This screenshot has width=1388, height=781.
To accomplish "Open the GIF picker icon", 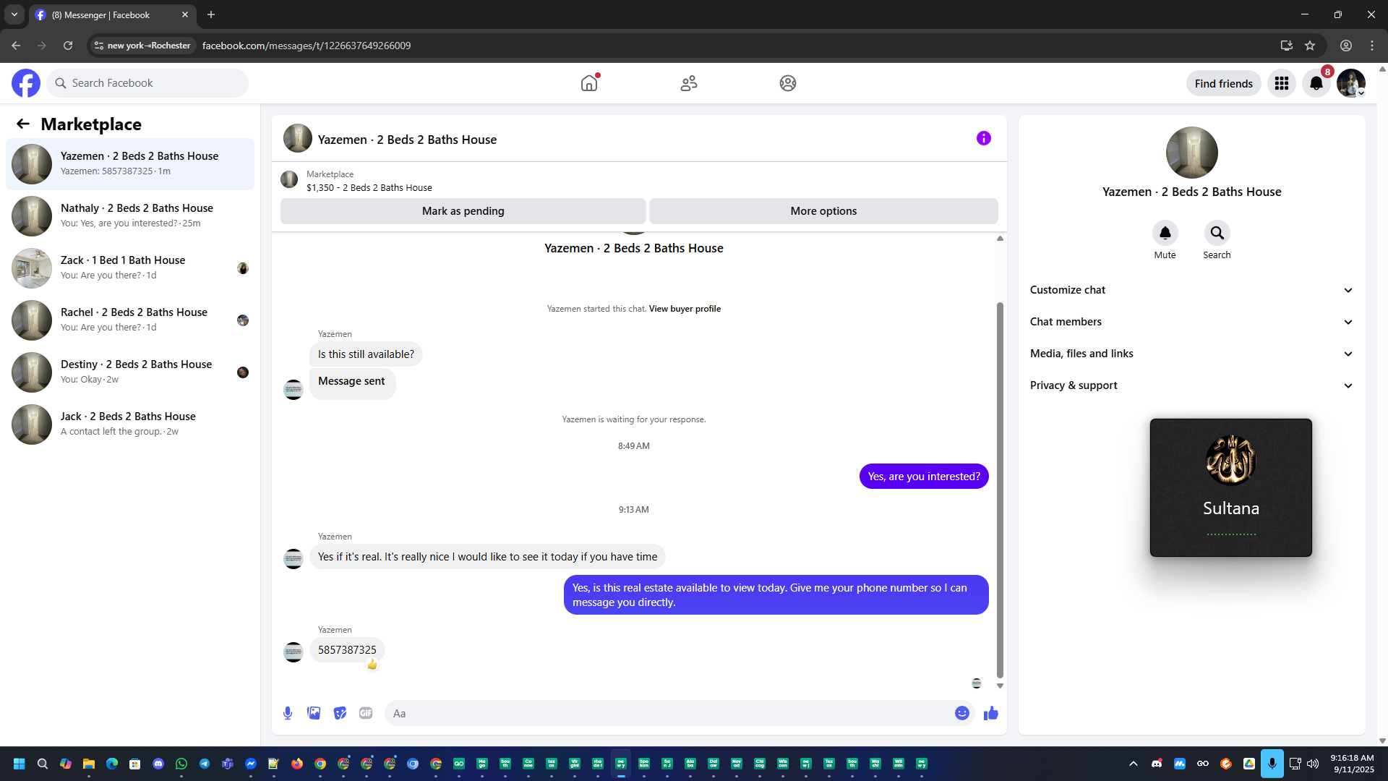I will [366, 713].
